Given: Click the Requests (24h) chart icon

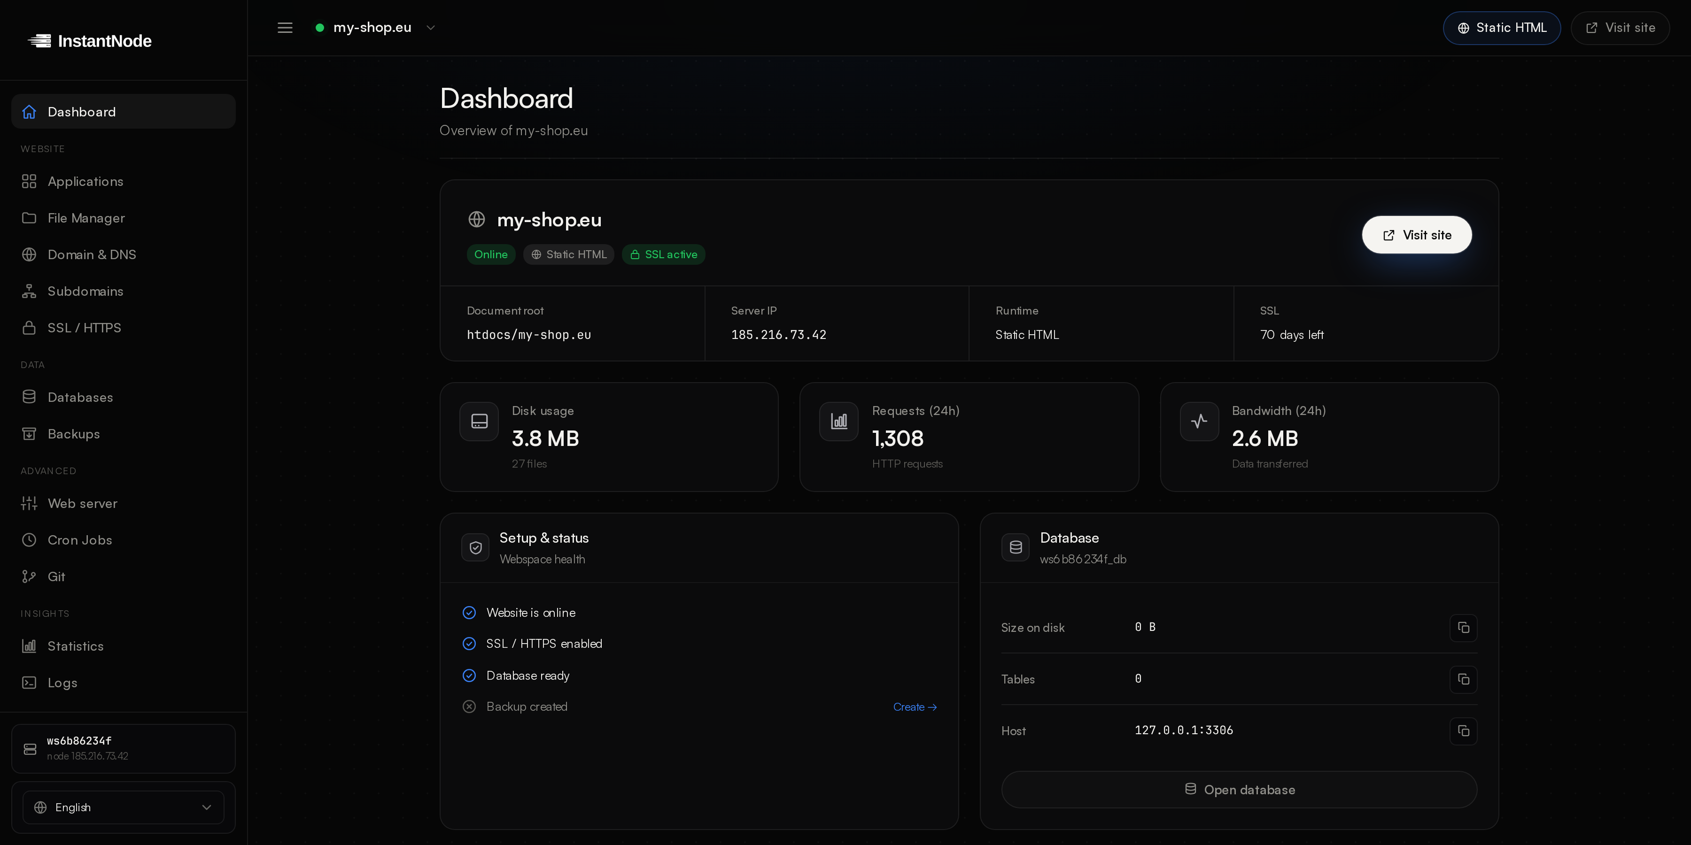Looking at the screenshot, I should [x=839, y=421].
